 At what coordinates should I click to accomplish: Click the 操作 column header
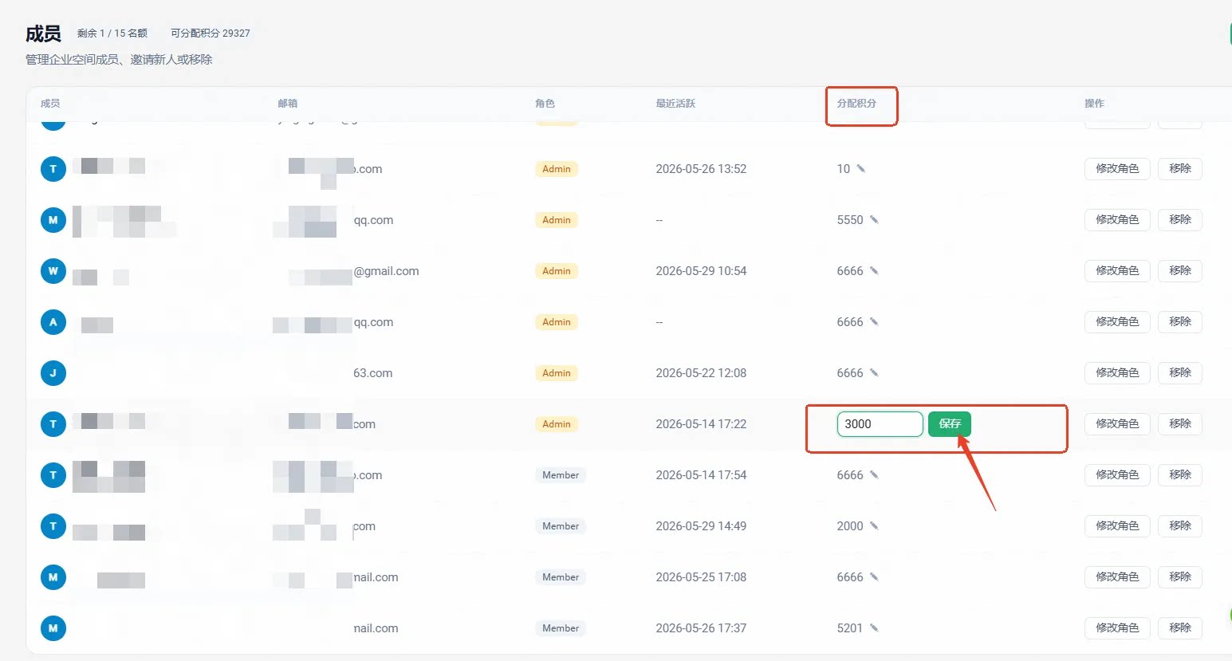[1094, 104]
